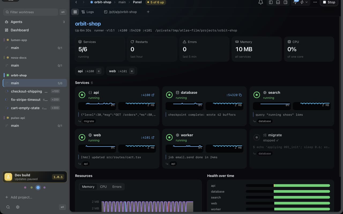Toggle the right sidebar panel layout icon
The height and width of the screenshot is (214, 343).
click(286, 2)
